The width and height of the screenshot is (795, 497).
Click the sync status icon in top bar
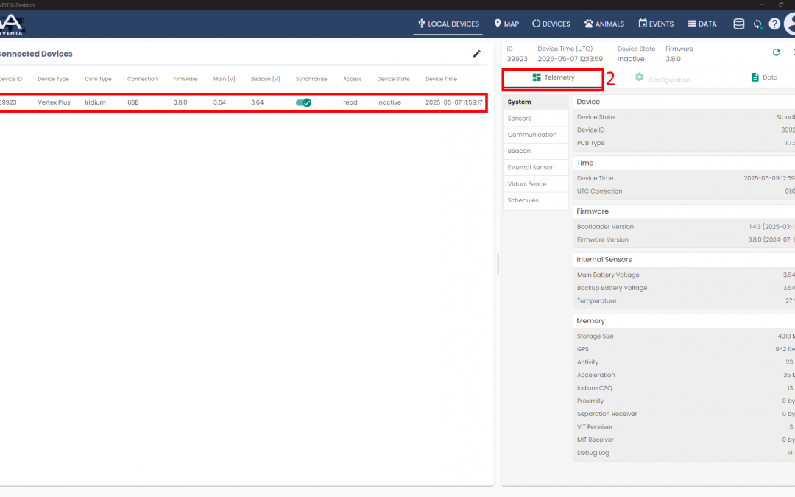757,24
